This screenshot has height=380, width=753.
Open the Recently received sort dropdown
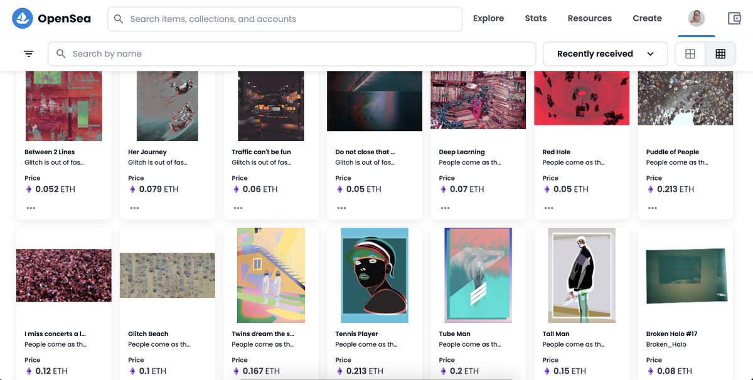coord(604,53)
